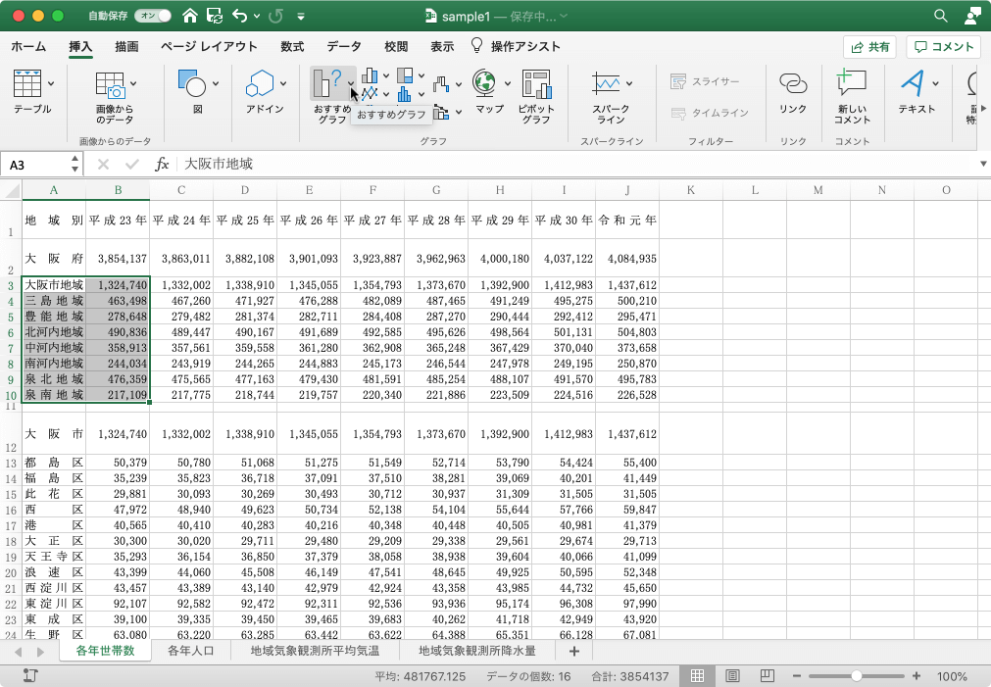Click the line chart (折れ線) icon

(370, 94)
